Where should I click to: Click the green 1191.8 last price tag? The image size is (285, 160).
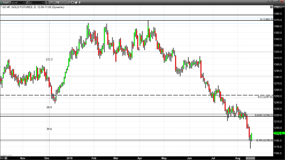[x=279, y=133]
